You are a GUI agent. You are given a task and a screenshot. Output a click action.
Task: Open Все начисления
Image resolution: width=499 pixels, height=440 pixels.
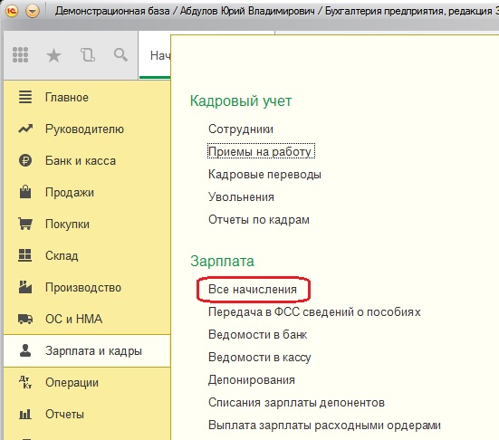pyautogui.click(x=253, y=289)
